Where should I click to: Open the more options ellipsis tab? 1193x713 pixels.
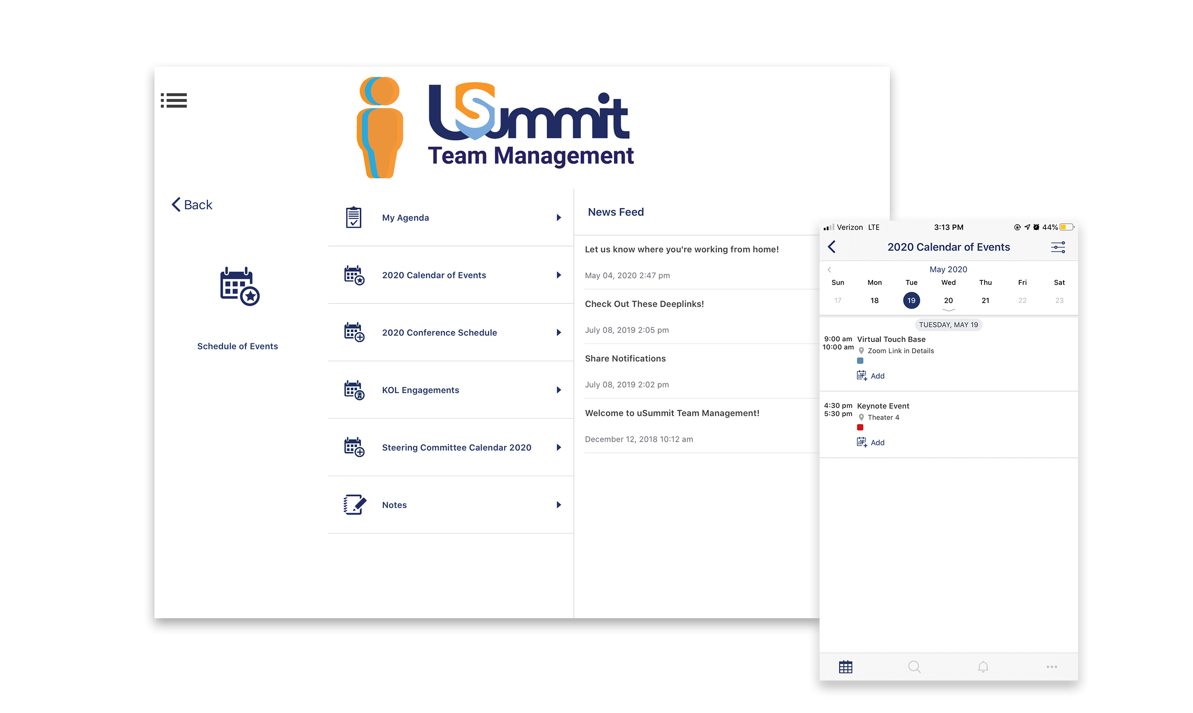[x=1051, y=667]
